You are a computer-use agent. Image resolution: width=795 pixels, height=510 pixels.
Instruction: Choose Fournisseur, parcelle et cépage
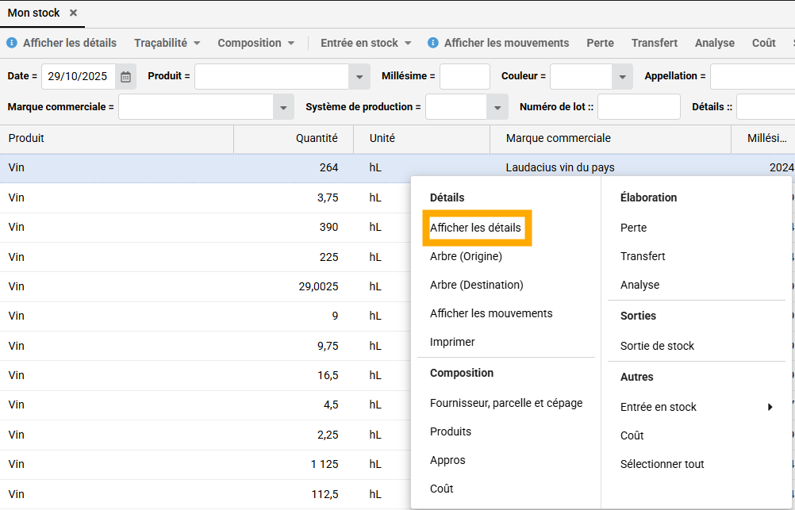(506, 403)
